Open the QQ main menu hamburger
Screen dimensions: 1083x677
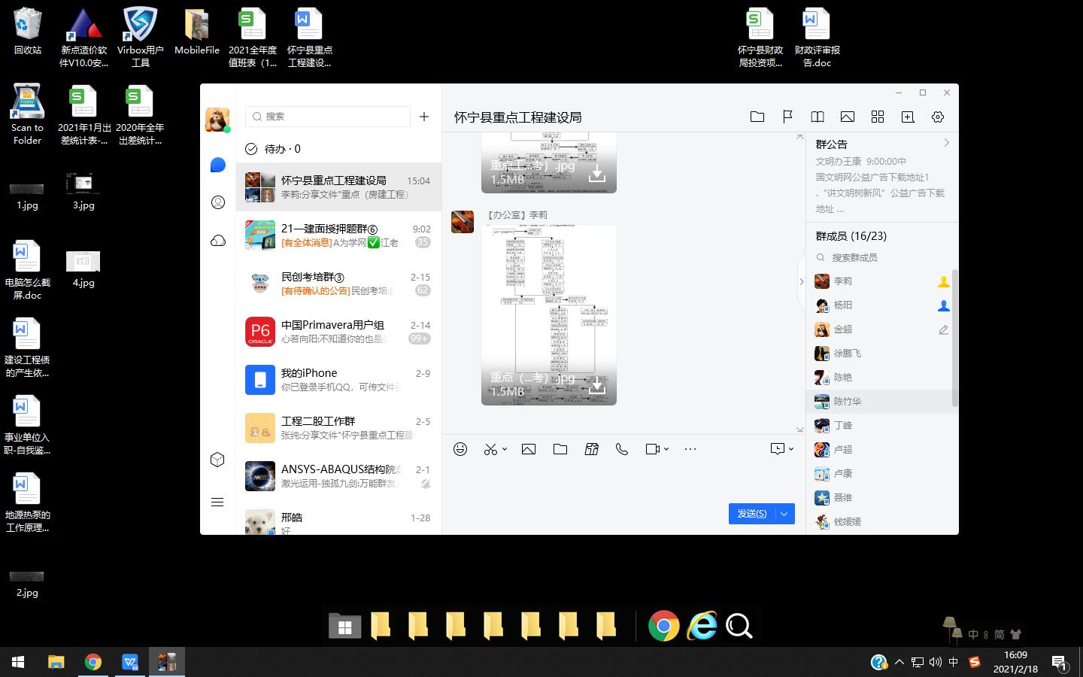[x=217, y=502]
